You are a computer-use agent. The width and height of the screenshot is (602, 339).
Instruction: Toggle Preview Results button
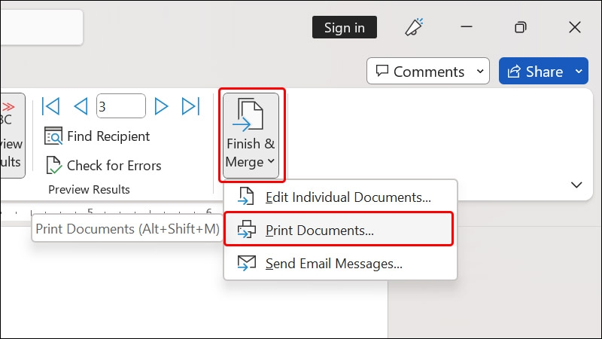click(12, 136)
